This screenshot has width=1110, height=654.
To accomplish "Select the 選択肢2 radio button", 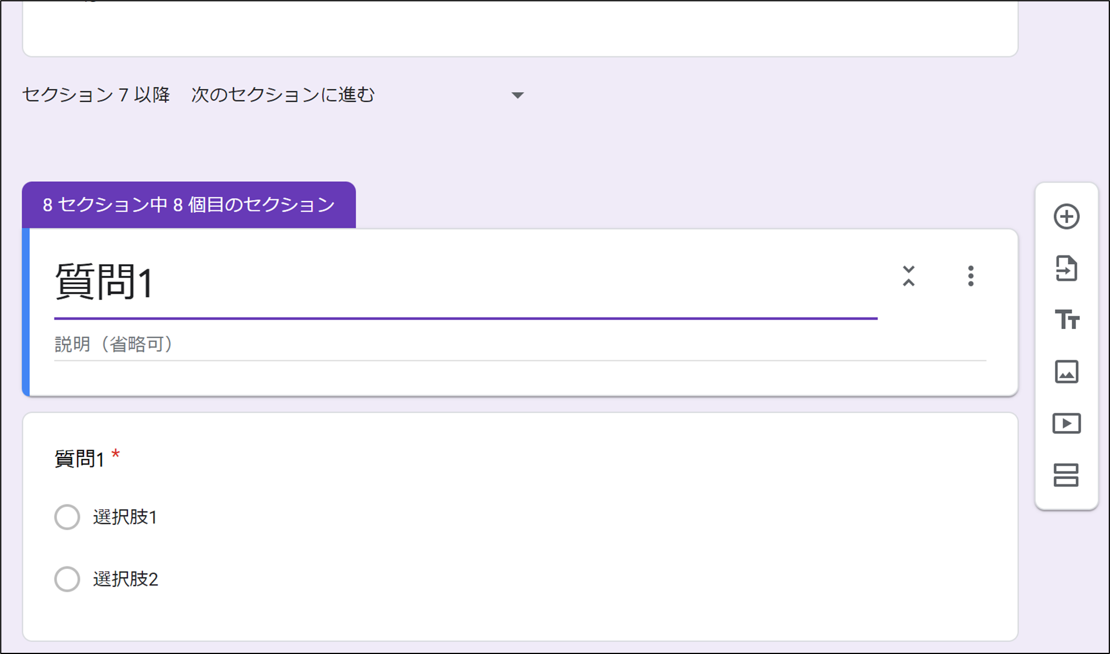I will [67, 579].
